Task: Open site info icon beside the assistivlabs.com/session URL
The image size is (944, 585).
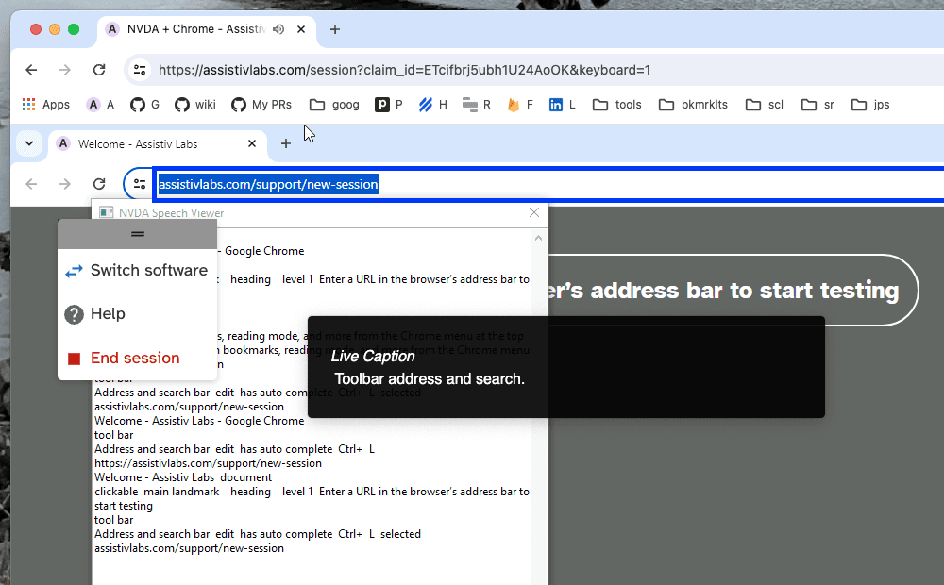Action: point(140,70)
